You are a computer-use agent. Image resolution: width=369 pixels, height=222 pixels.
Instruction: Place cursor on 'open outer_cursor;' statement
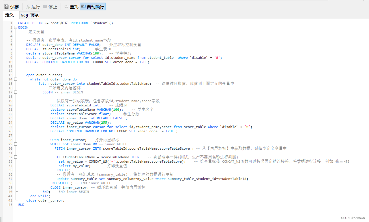pos(44,75)
